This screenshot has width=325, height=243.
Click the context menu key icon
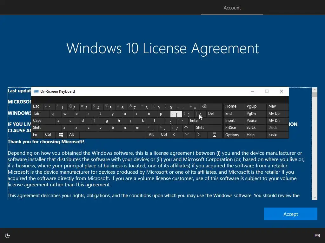(215, 135)
